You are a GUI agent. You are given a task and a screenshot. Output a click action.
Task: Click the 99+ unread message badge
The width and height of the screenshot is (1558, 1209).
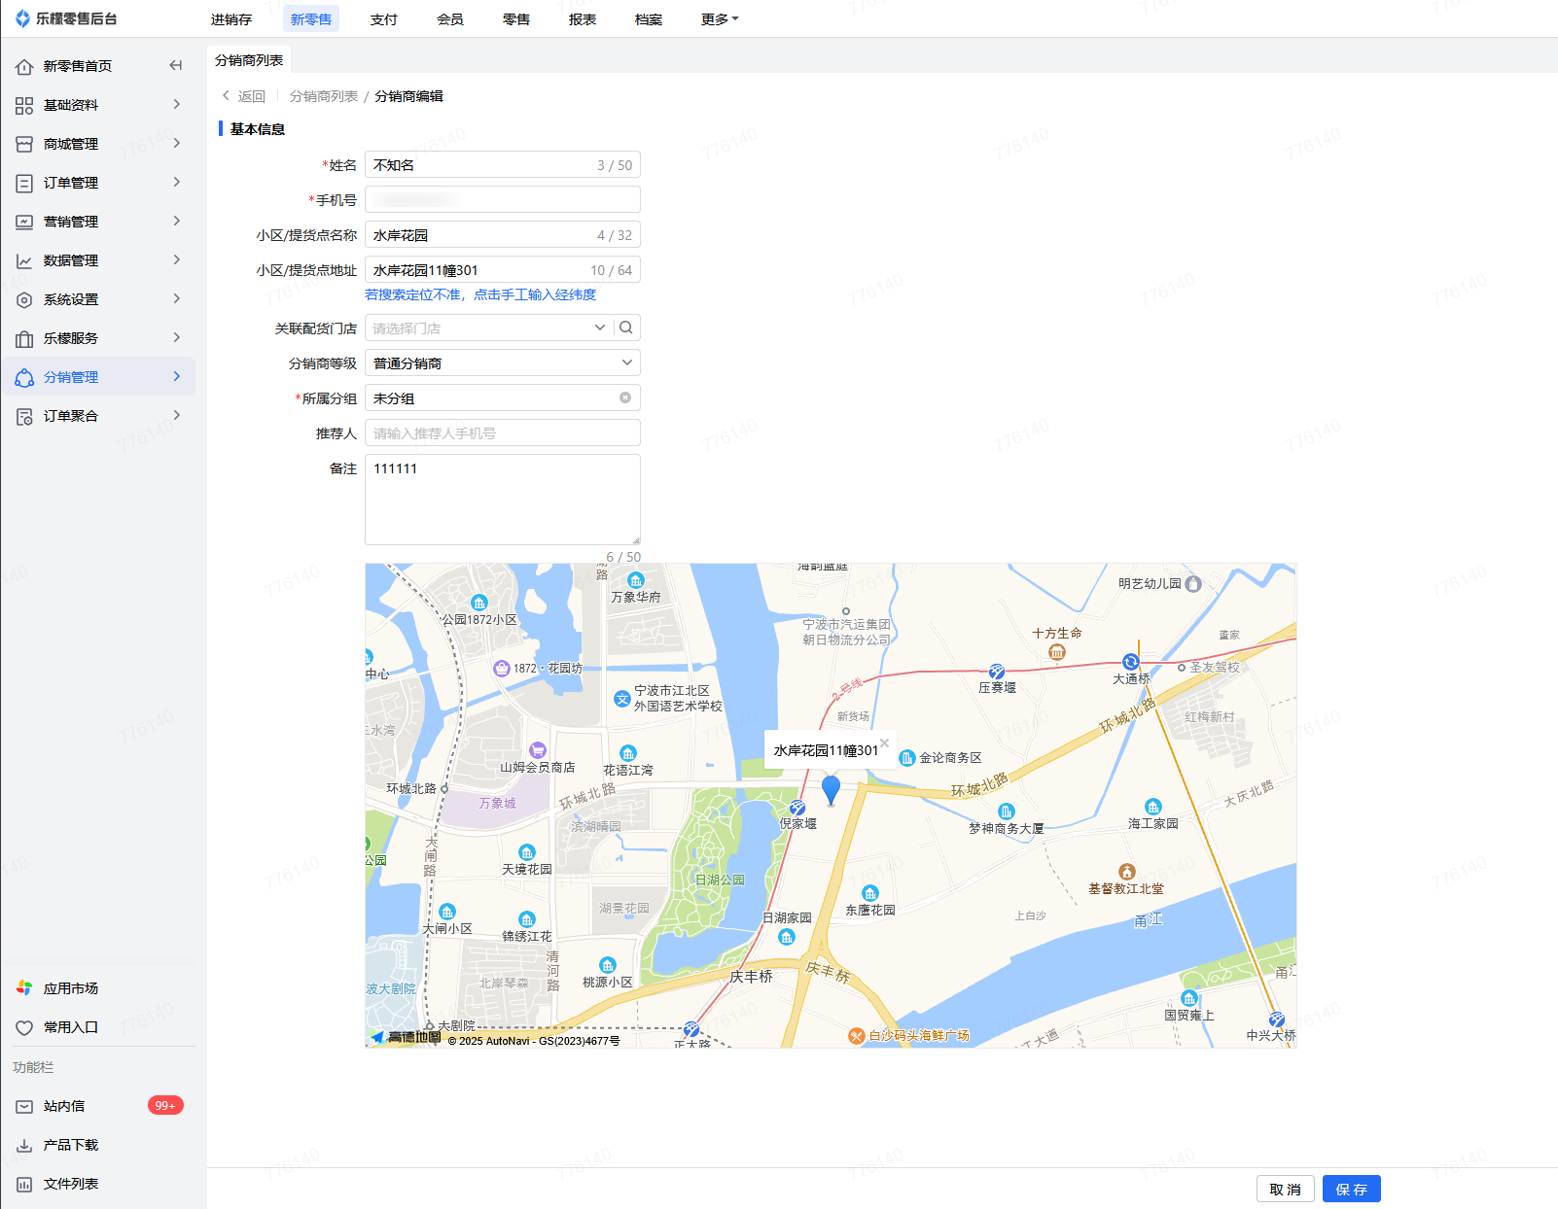pos(165,1105)
